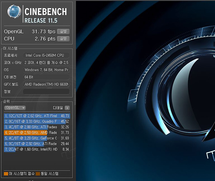Click the 정보 info input field

point(46,92)
